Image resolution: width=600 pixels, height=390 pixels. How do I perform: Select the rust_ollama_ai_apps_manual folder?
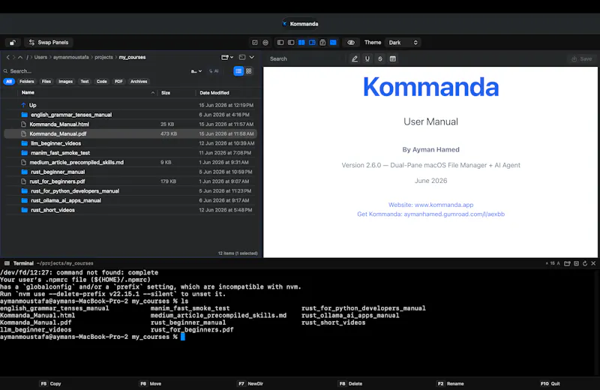click(x=130, y=200)
